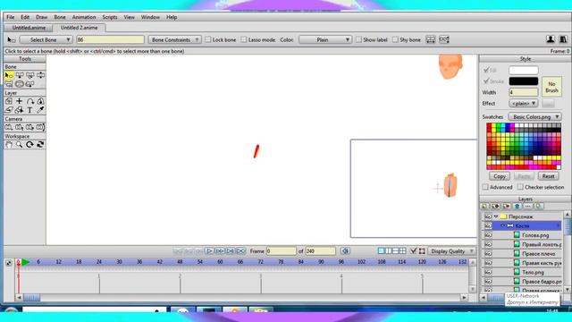Select the Zoom Workspace magnifier tool
572x322 pixels.
tap(20, 144)
